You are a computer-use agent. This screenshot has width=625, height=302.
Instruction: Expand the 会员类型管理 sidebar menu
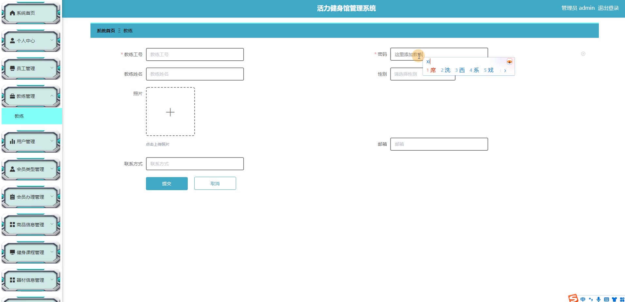point(31,169)
